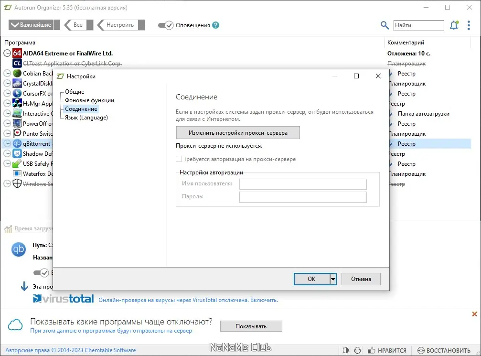Open Язык (Language) settings section
This screenshot has width=481, height=356.
point(86,117)
